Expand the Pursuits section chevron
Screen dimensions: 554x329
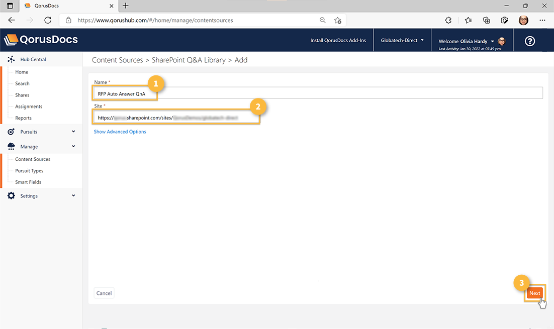(73, 131)
